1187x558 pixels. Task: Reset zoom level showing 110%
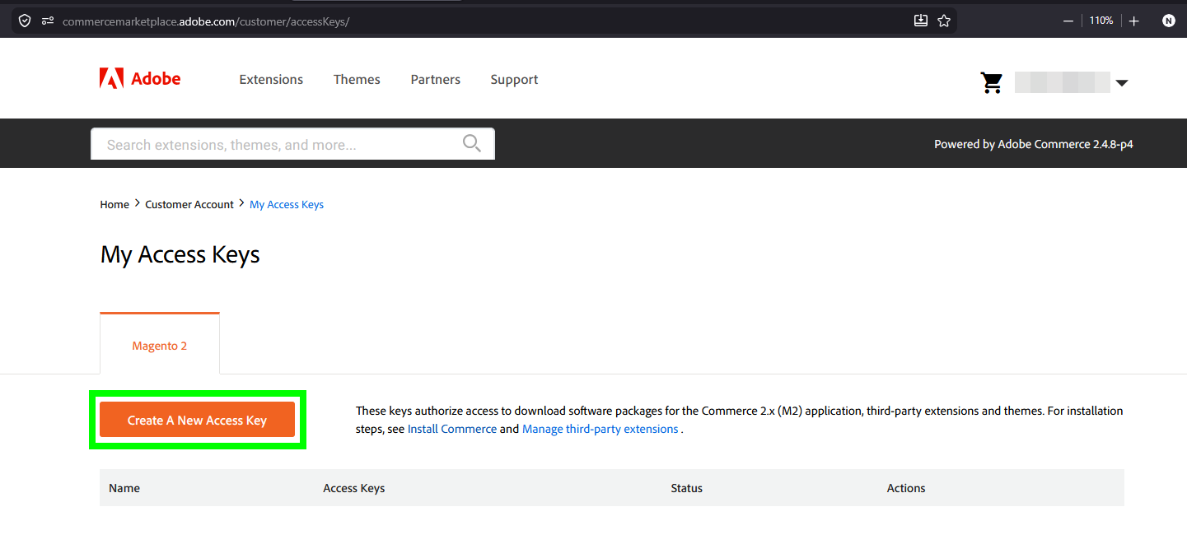[x=1101, y=21]
